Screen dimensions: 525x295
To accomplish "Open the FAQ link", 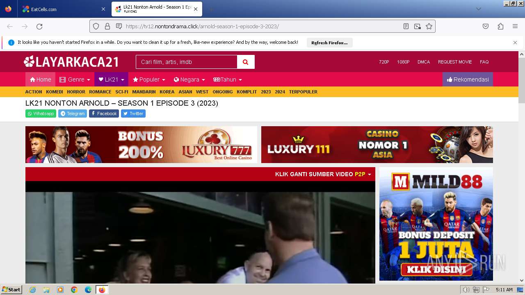I will click(x=484, y=62).
